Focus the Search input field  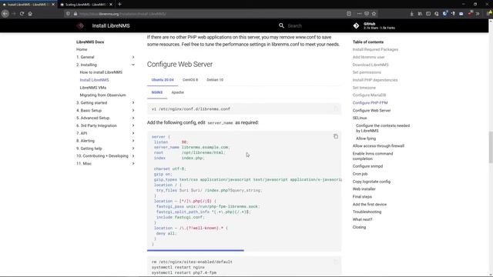click(x=311, y=25)
